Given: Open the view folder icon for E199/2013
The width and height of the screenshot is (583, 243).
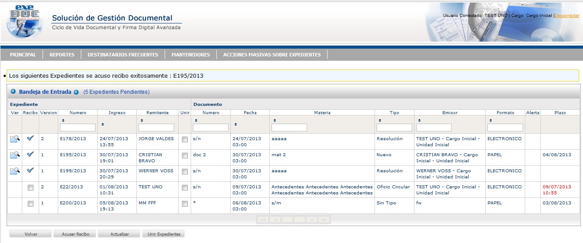Looking at the screenshot, I should coord(14,171).
